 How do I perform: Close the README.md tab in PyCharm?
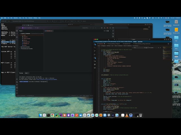tap(53, 31)
